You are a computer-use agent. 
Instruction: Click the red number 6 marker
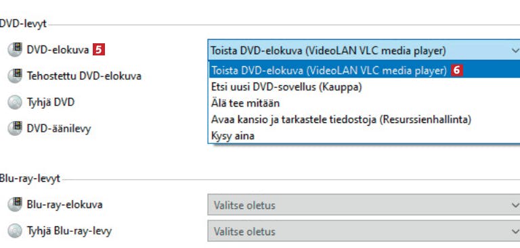coord(456,70)
